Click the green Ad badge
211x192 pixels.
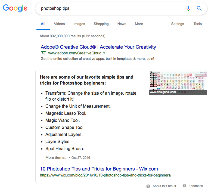tap(44, 53)
